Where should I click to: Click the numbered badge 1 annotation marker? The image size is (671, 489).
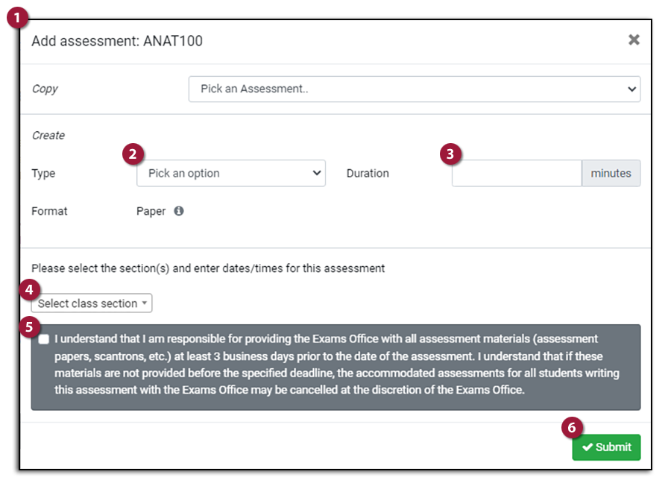click(x=16, y=16)
